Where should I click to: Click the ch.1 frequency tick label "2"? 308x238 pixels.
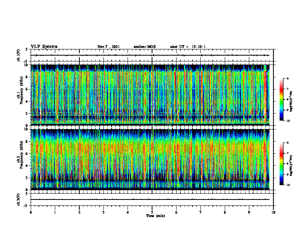(x=27, y=114)
